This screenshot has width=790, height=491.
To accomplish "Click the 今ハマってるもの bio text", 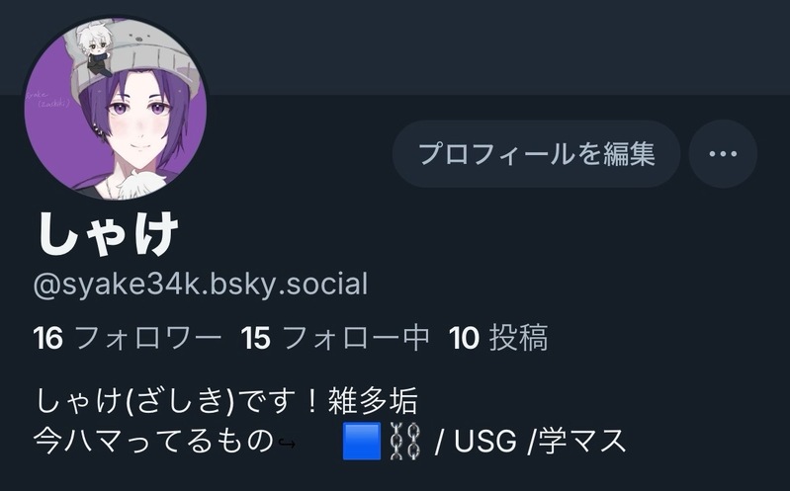I will pos(153,442).
